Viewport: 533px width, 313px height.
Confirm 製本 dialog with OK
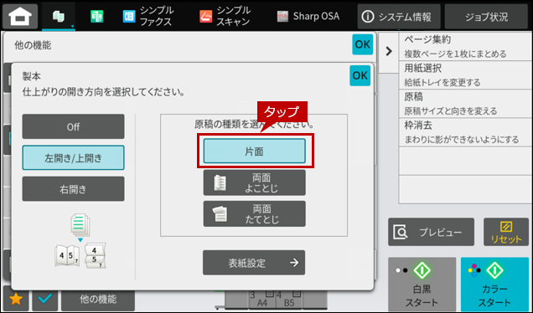pos(360,75)
